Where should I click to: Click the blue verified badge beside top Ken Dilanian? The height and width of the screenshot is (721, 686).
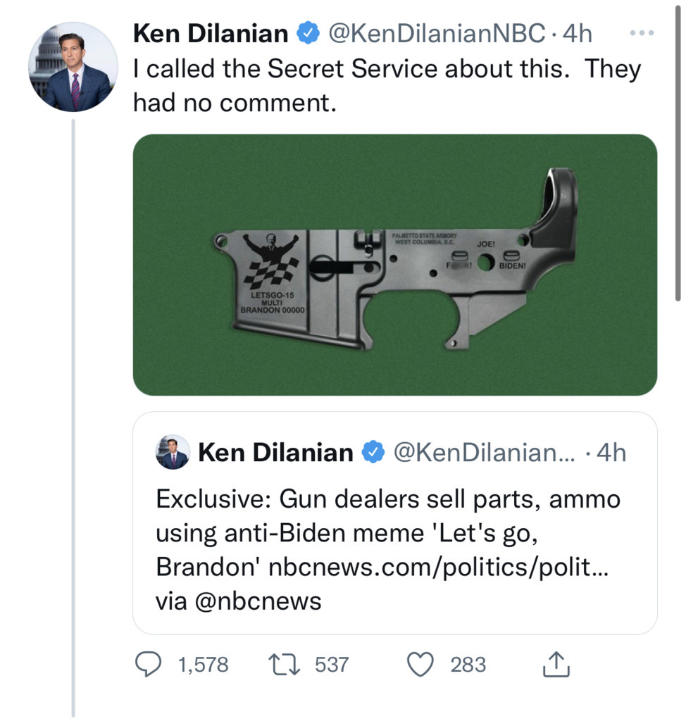306,33
